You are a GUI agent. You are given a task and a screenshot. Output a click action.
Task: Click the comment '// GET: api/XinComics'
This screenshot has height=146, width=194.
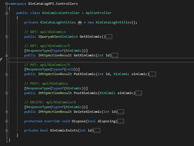tap(45, 32)
